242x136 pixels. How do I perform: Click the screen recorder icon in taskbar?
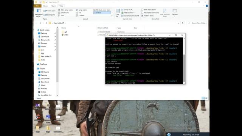(x=169, y=134)
